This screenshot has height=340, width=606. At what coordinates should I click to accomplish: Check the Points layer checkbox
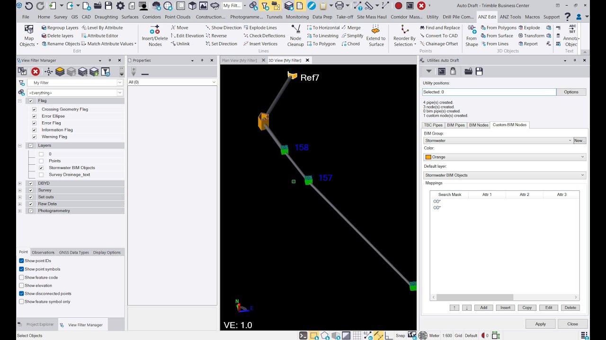[41, 161]
